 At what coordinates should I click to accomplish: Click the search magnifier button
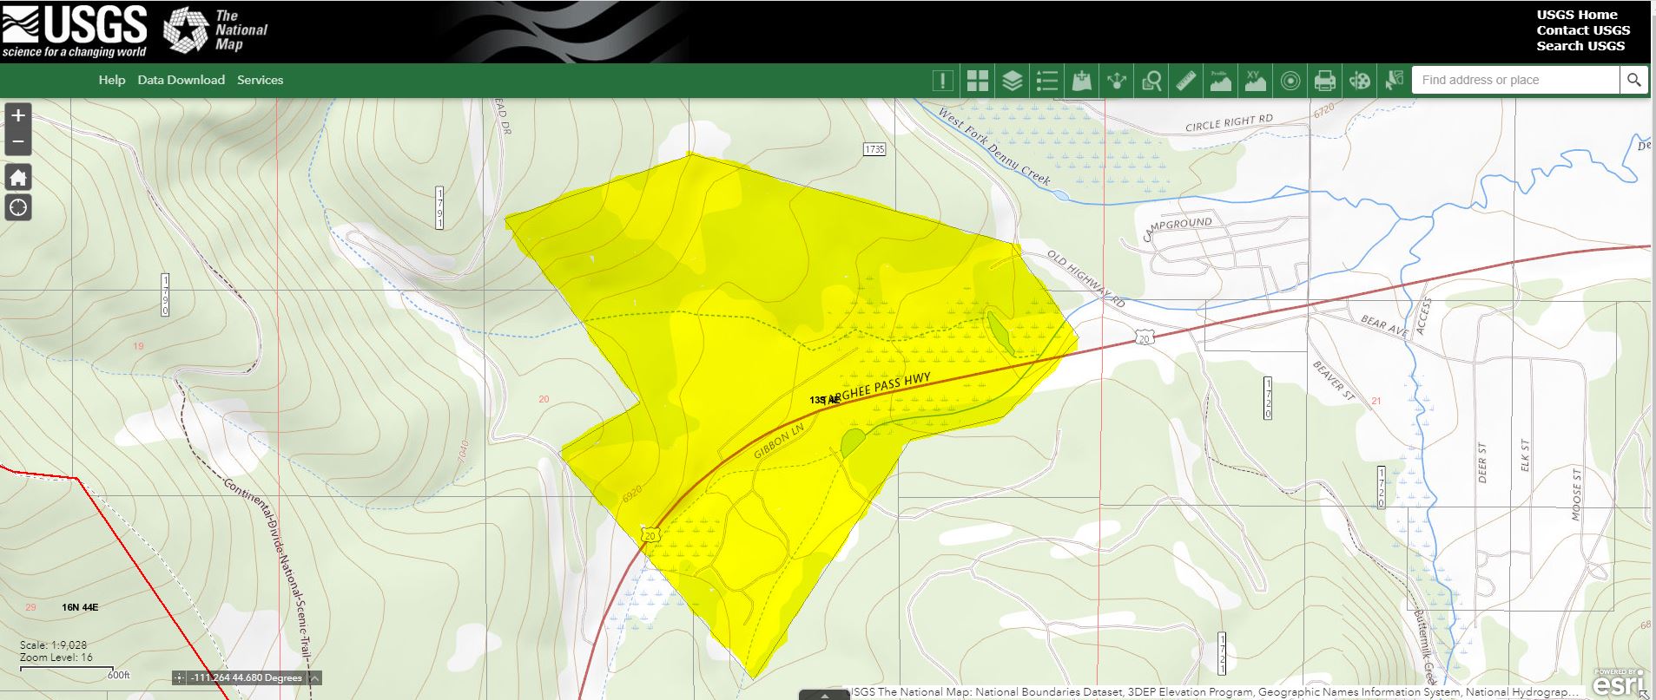tap(1633, 80)
